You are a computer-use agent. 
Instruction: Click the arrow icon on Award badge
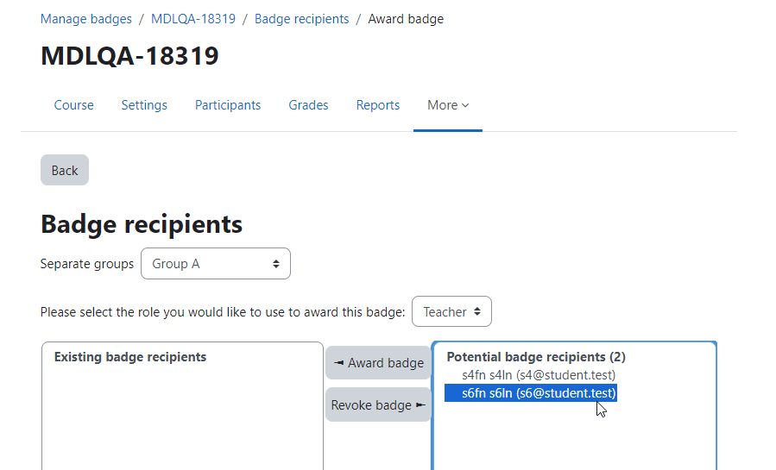pos(338,363)
